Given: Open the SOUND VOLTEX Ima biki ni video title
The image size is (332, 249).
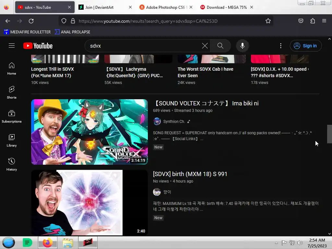Looking at the screenshot, I should pos(206,103).
